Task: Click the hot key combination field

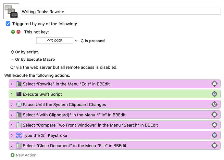Action: click(55, 41)
